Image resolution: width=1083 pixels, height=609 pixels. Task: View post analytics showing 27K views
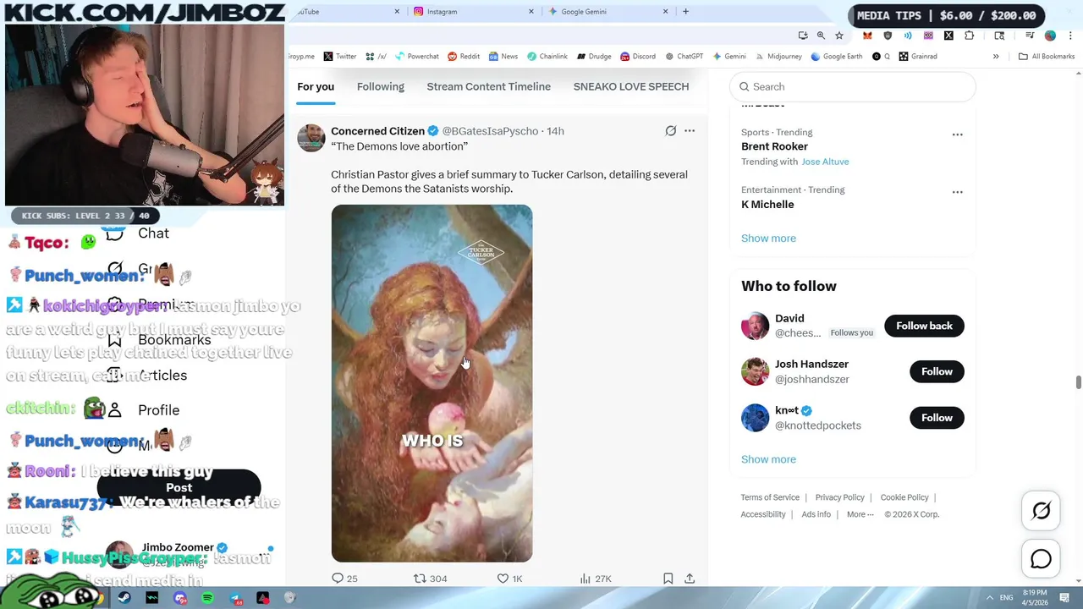click(595, 579)
